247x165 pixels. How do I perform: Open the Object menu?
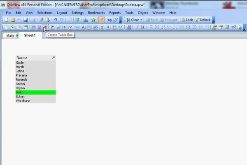(143, 13)
